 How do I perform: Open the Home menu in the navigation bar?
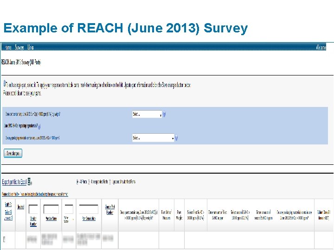pyautogui.click(x=8, y=47)
